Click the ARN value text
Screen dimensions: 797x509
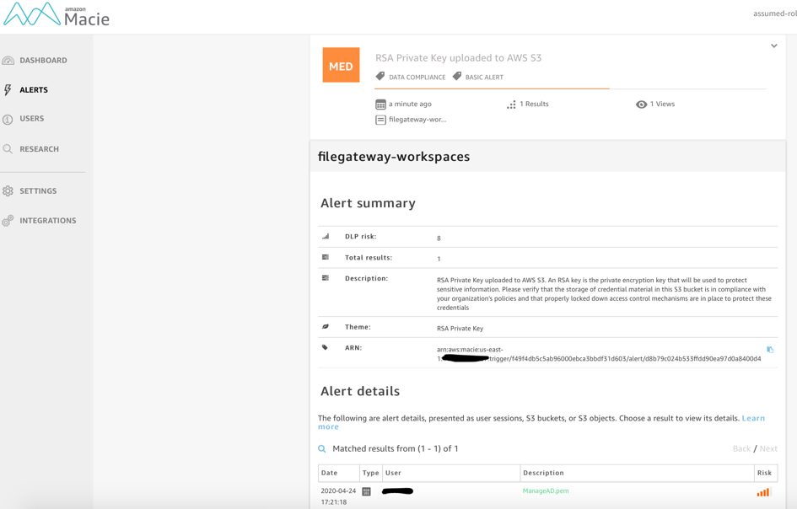(x=599, y=354)
